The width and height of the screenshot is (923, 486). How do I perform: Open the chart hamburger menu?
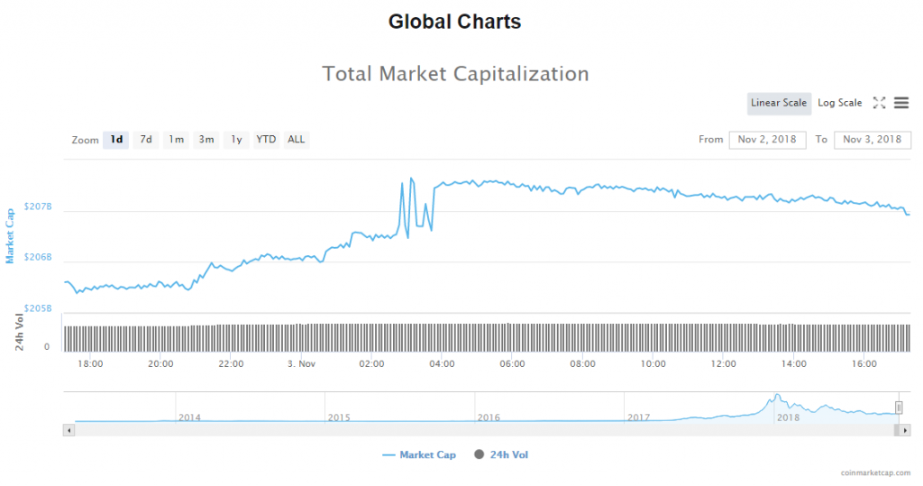pos(901,103)
